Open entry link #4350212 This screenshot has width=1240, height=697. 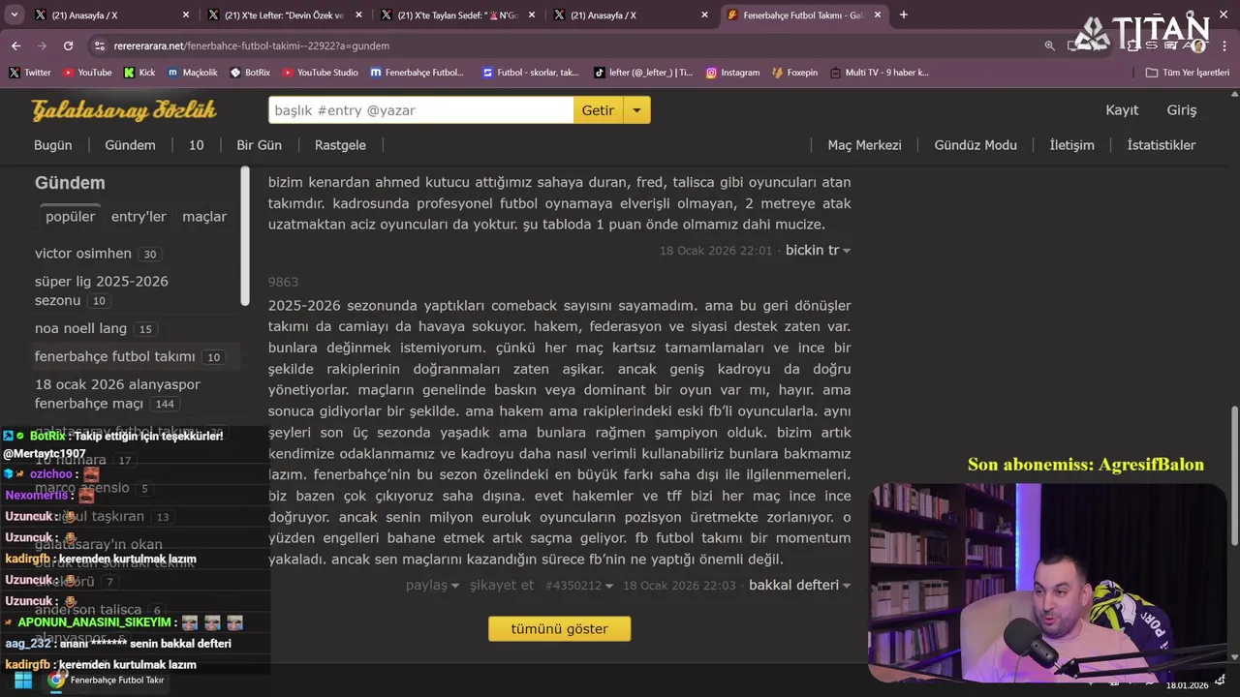pos(573,586)
